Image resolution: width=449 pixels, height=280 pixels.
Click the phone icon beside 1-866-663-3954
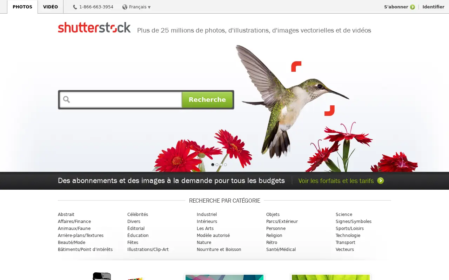click(x=75, y=7)
